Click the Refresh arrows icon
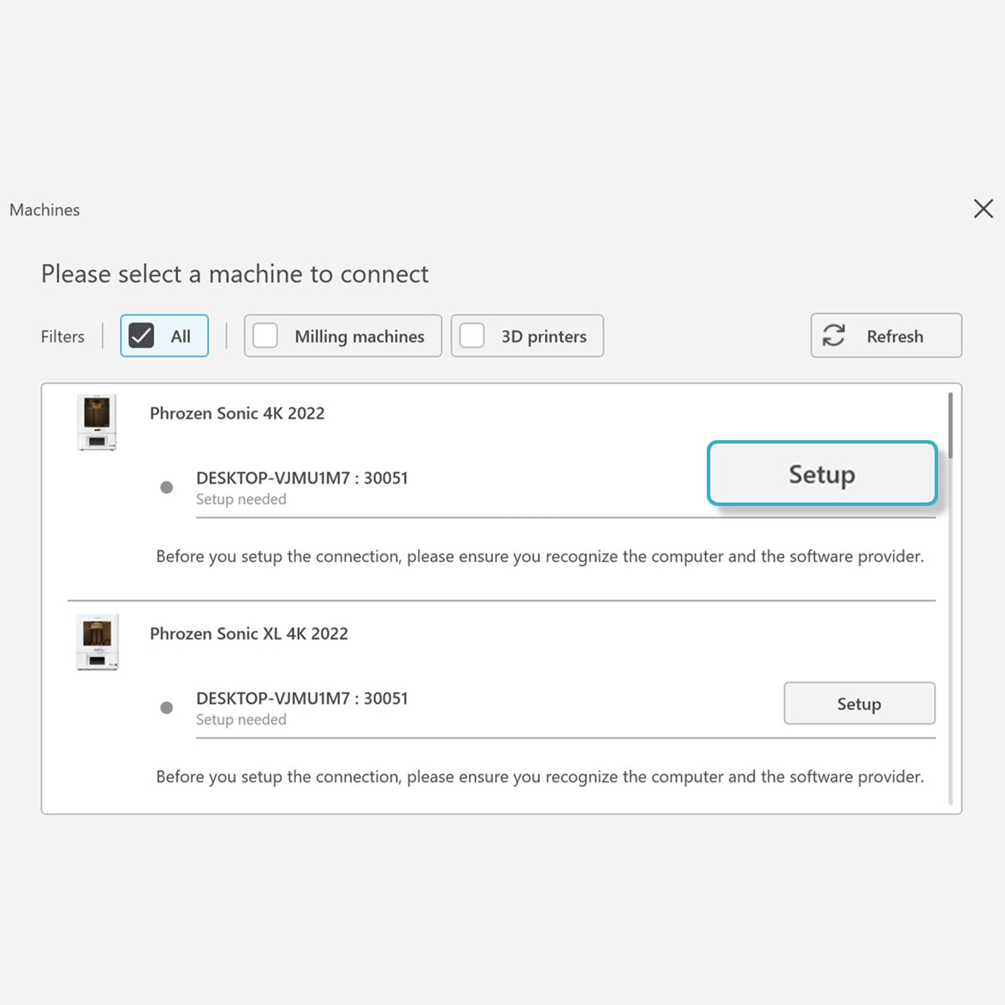 [833, 335]
